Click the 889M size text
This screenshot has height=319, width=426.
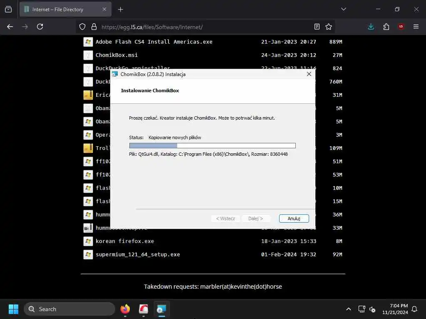point(336,42)
